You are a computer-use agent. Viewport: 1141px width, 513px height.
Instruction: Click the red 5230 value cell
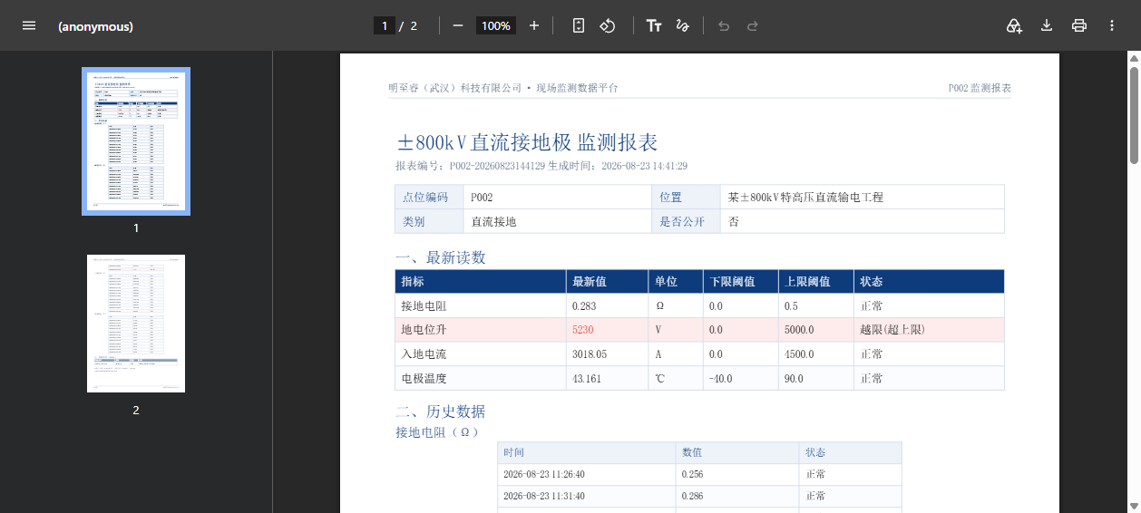point(606,330)
